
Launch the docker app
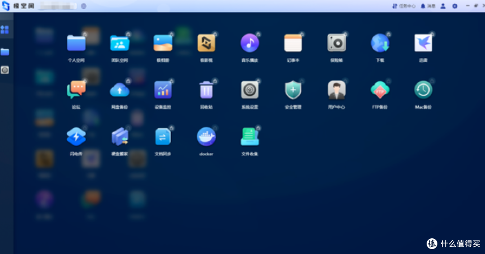point(206,137)
